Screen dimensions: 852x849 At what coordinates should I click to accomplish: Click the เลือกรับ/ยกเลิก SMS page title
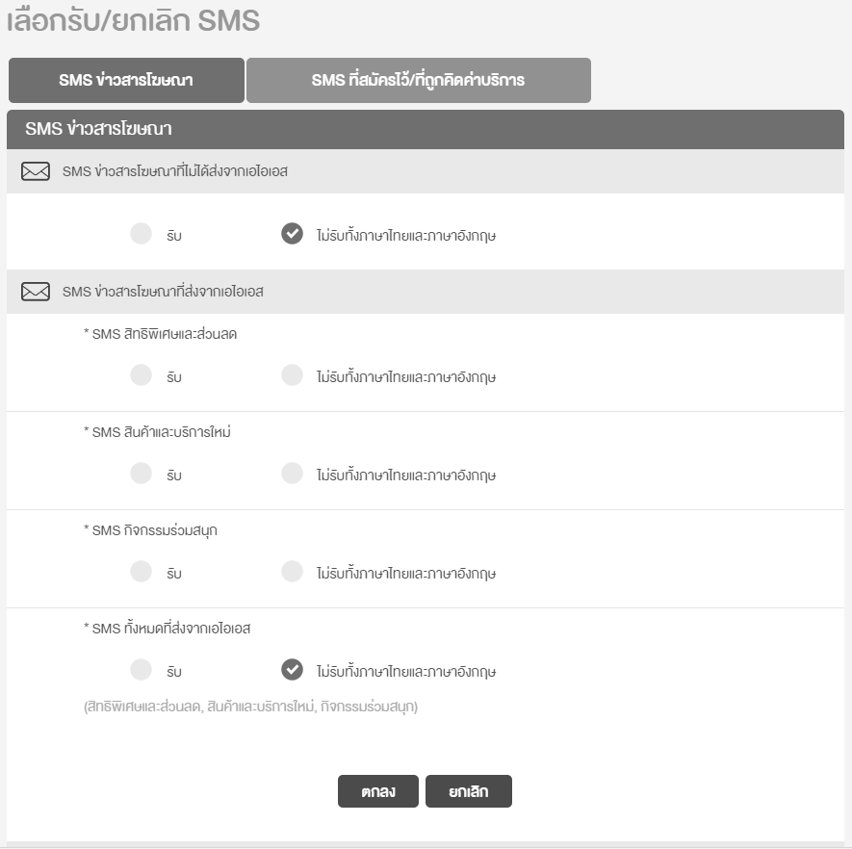pyautogui.click(x=133, y=20)
